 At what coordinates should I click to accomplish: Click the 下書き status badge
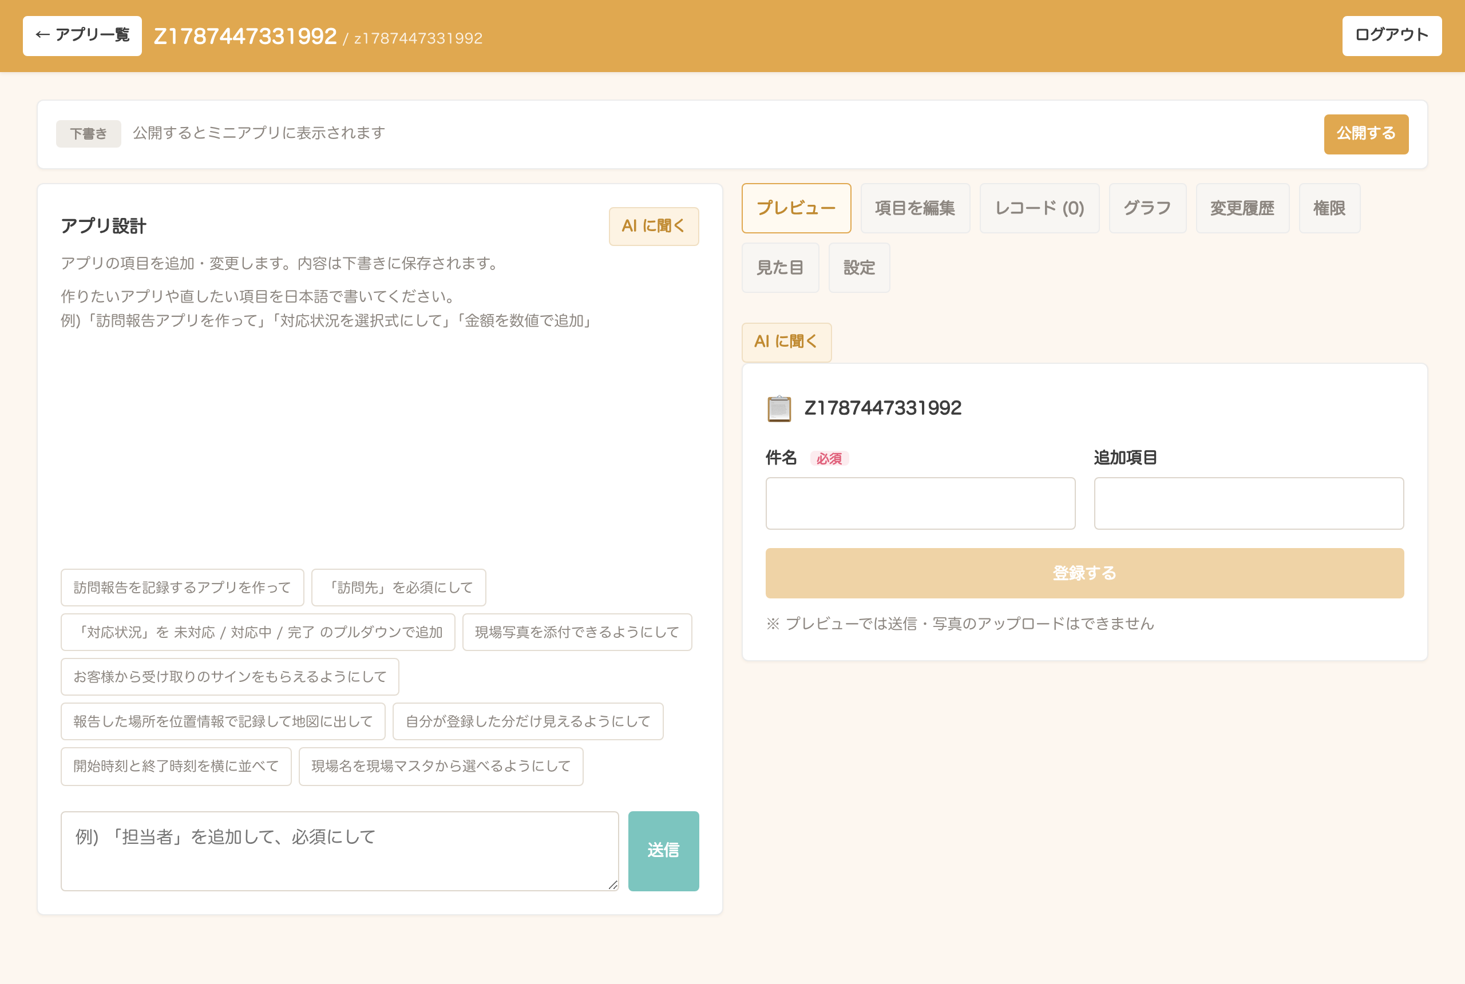pyautogui.click(x=89, y=134)
